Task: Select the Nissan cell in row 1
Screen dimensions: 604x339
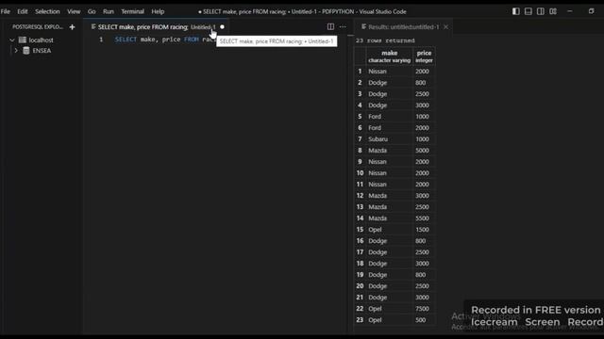Action: [389, 72]
